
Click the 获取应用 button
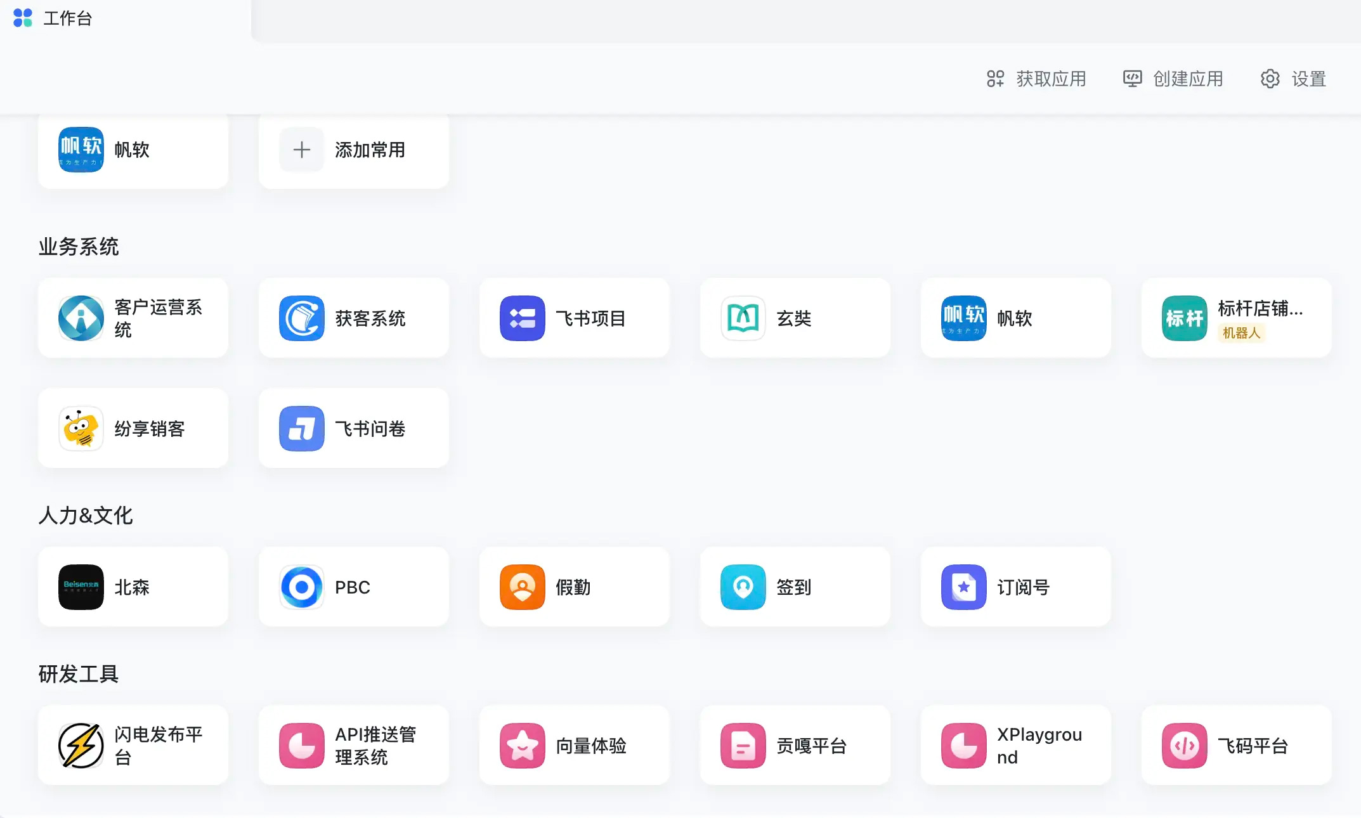click(1036, 79)
